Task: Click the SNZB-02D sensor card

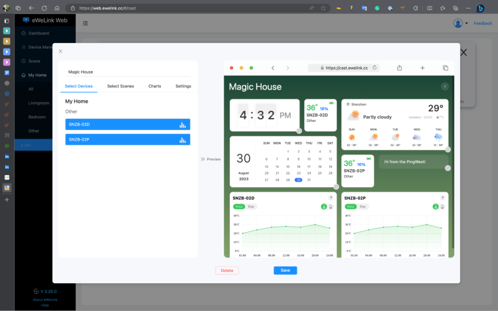Action: pos(321,115)
